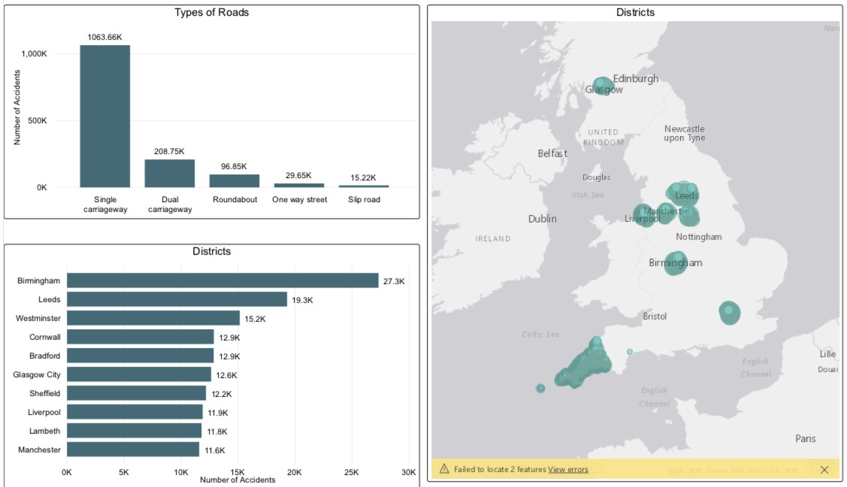
Task: Click the Birmingham cluster marker on map
Action: tap(676, 263)
